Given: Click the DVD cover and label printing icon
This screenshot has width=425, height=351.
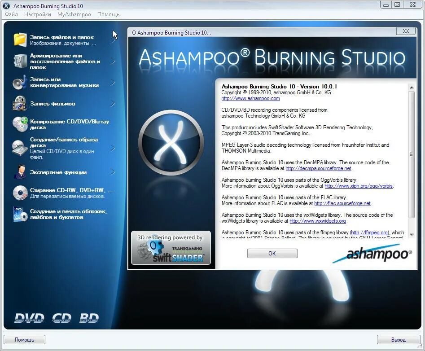Looking at the screenshot, I should (20, 214).
